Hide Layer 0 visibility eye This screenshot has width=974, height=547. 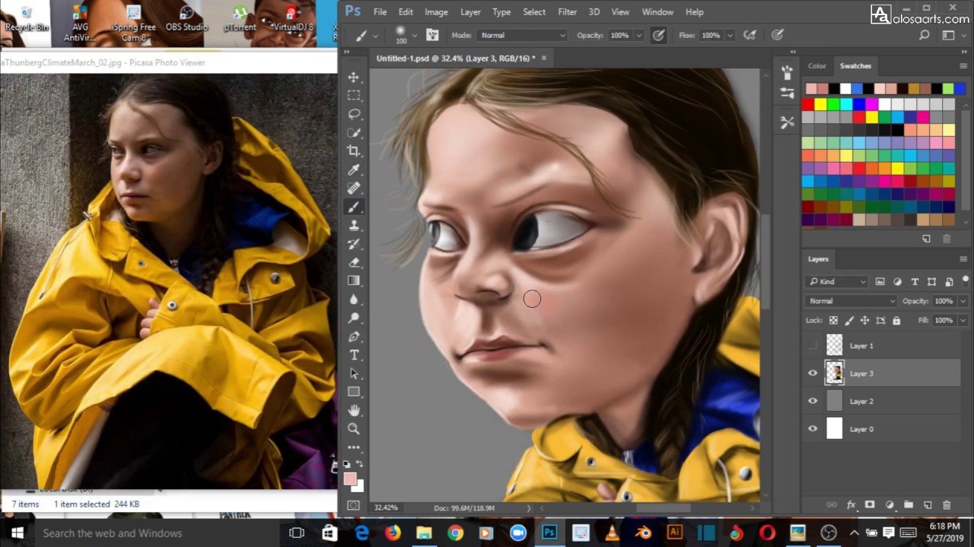click(813, 428)
